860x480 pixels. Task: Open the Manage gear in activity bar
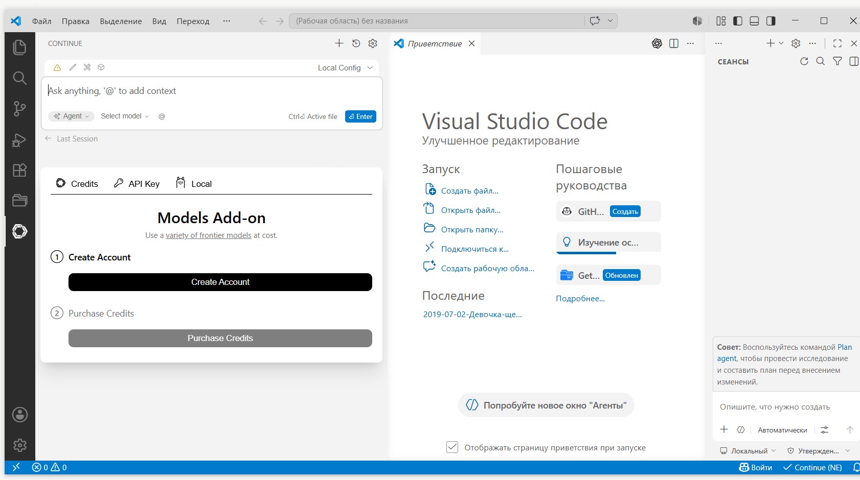coord(19,445)
